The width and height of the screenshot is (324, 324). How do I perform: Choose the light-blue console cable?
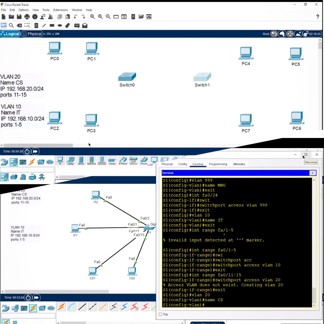pyautogui.click(x=72, y=307)
